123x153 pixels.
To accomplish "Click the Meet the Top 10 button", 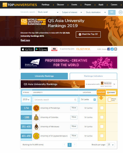I will [88, 35].
